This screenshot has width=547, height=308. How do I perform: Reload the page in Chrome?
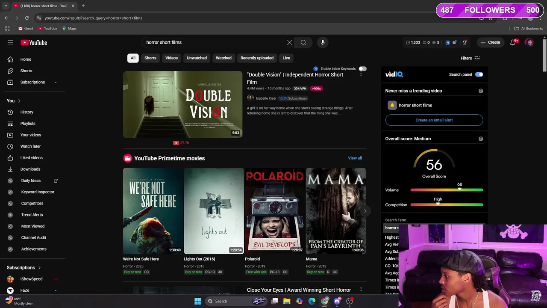coord(26,18)
